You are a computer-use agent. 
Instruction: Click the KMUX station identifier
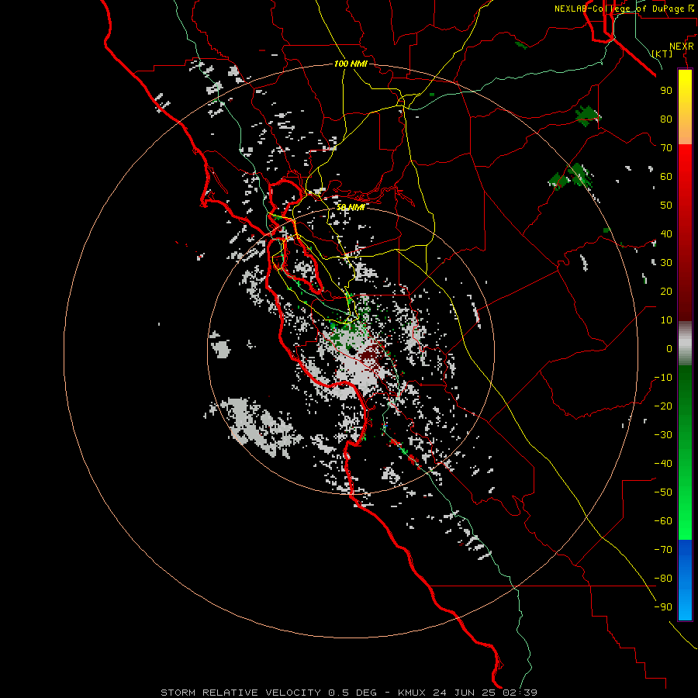(x=412, y=693)
